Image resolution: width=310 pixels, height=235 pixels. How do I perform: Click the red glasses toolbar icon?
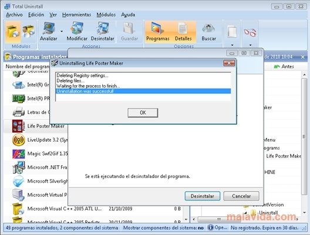[x=250, y=32]
